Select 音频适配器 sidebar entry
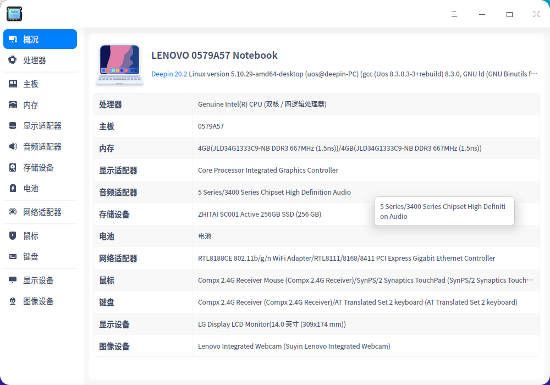Image resolution: width=550 pixels, height=385 pixels. point(42,146)
